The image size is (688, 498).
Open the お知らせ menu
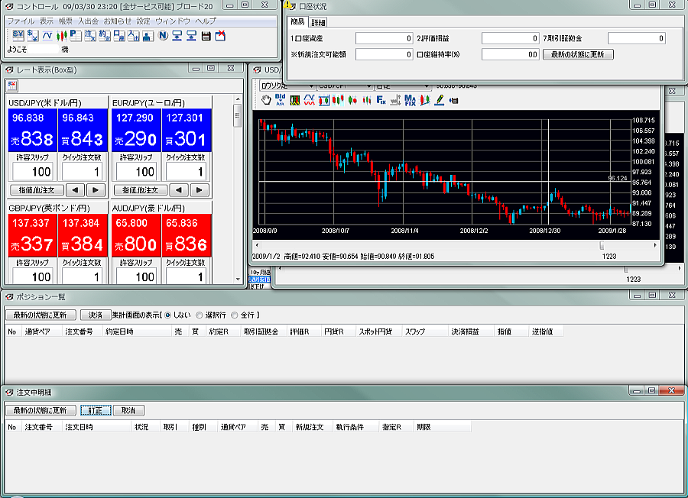[117, 21]
